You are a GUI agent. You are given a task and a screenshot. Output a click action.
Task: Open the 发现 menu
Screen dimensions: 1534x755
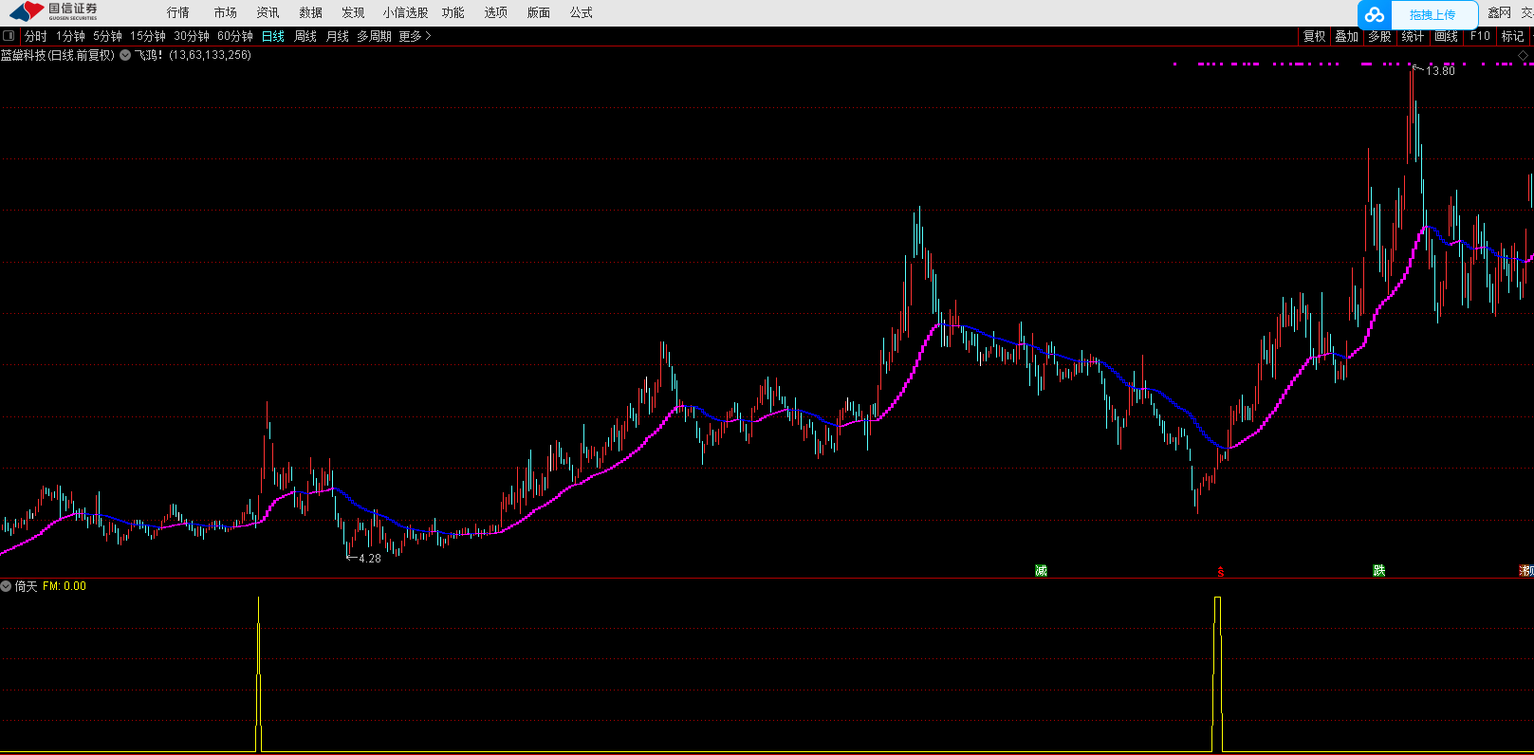point(353,12)
